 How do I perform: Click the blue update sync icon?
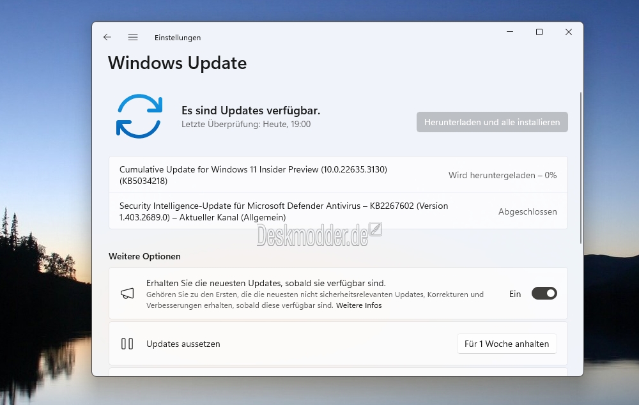pyautogui.click(x=139, y=116)
